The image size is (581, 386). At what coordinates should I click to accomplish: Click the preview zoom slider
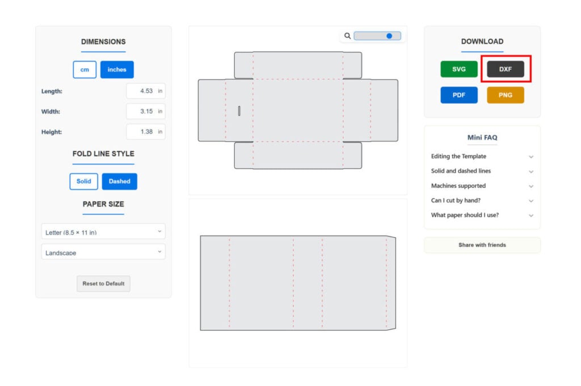pos(377,36)
